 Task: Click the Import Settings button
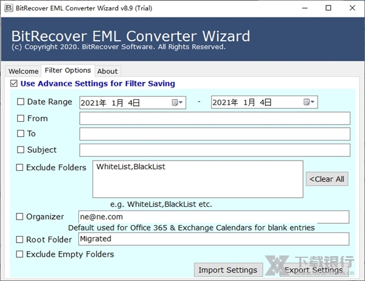(x=228, y=270)
